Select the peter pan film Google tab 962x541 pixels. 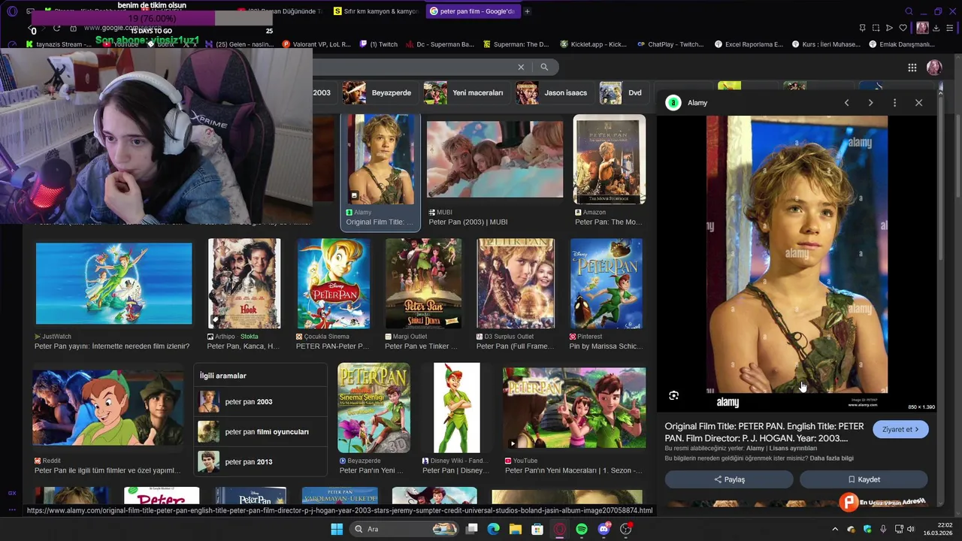pyautogui.click(x=471, y=11)
